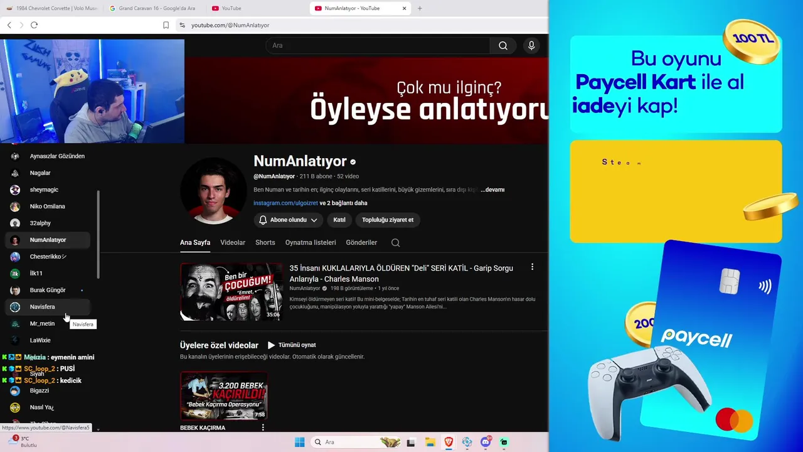
Task: Click Bebek Kaçırma Operasyonu thumbnail
Action: (224, 395)
